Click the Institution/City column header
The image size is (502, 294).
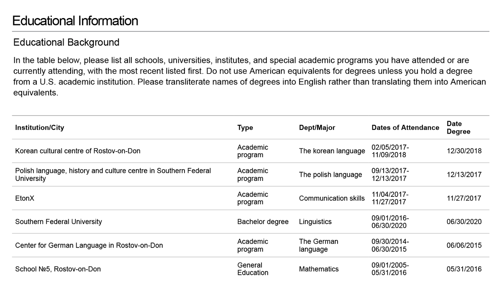tap(40, 127)
